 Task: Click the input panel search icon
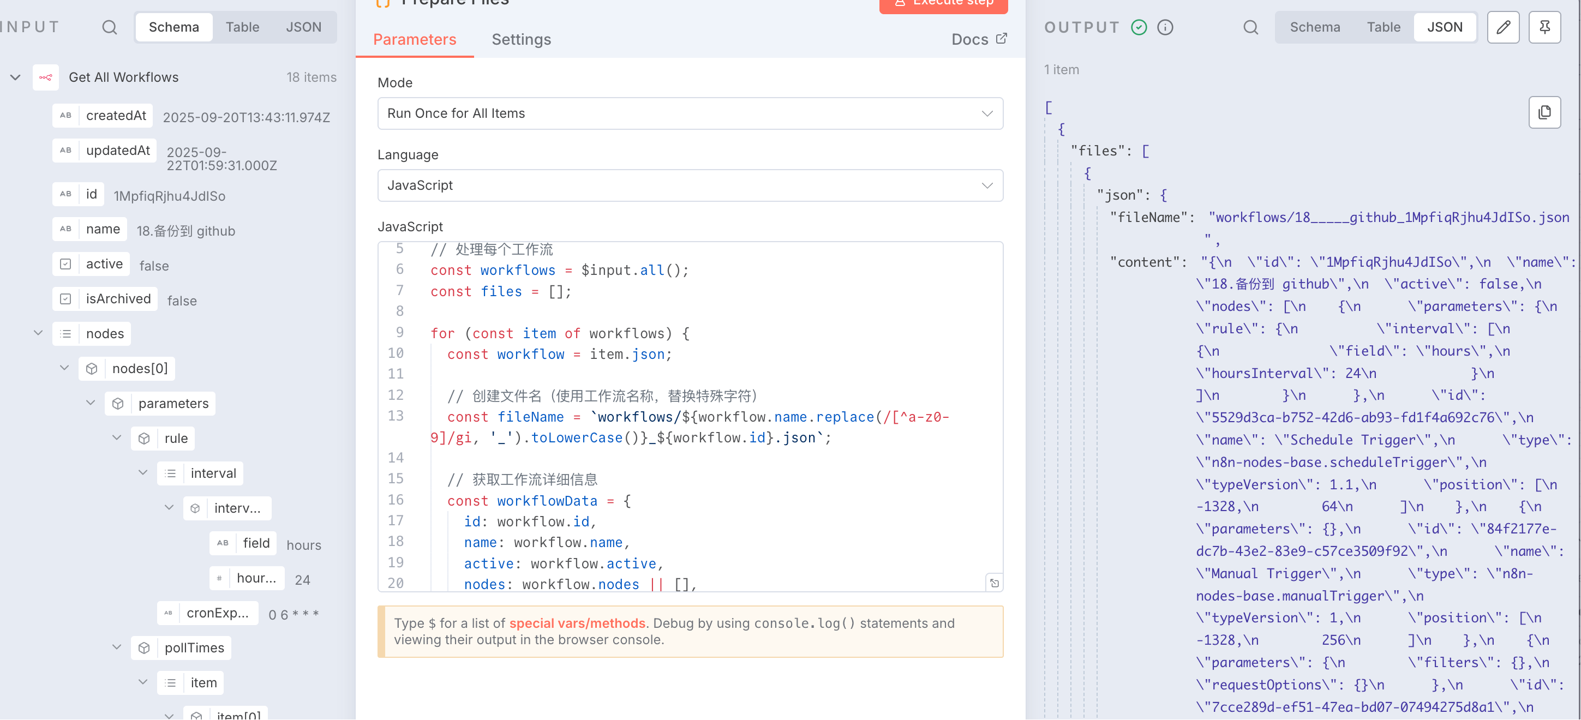[109, 27]
